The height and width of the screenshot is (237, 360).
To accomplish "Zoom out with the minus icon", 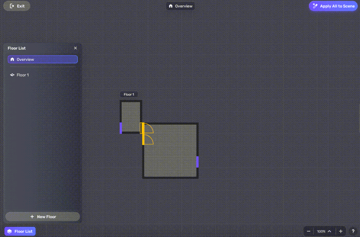I will 309,231.
